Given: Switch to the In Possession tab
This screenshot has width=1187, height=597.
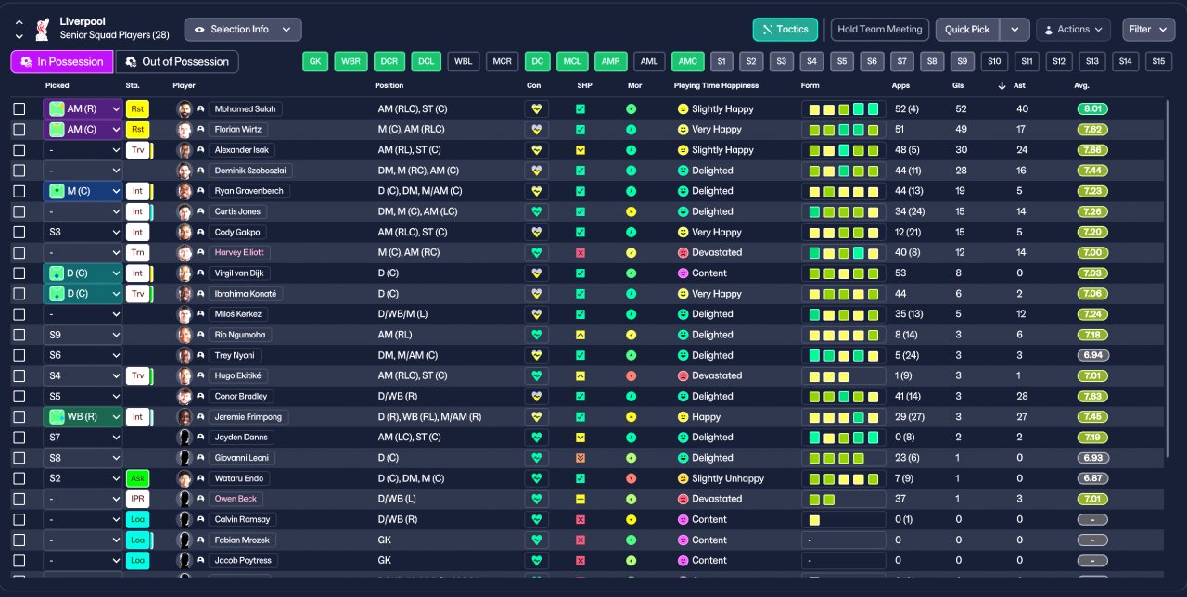Looking at the screenshot, I should click(x=62, y=62).
